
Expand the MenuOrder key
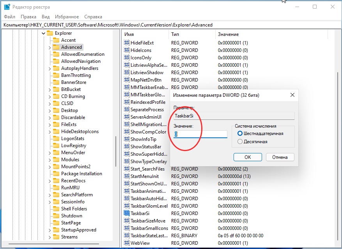tap(50, 153)
